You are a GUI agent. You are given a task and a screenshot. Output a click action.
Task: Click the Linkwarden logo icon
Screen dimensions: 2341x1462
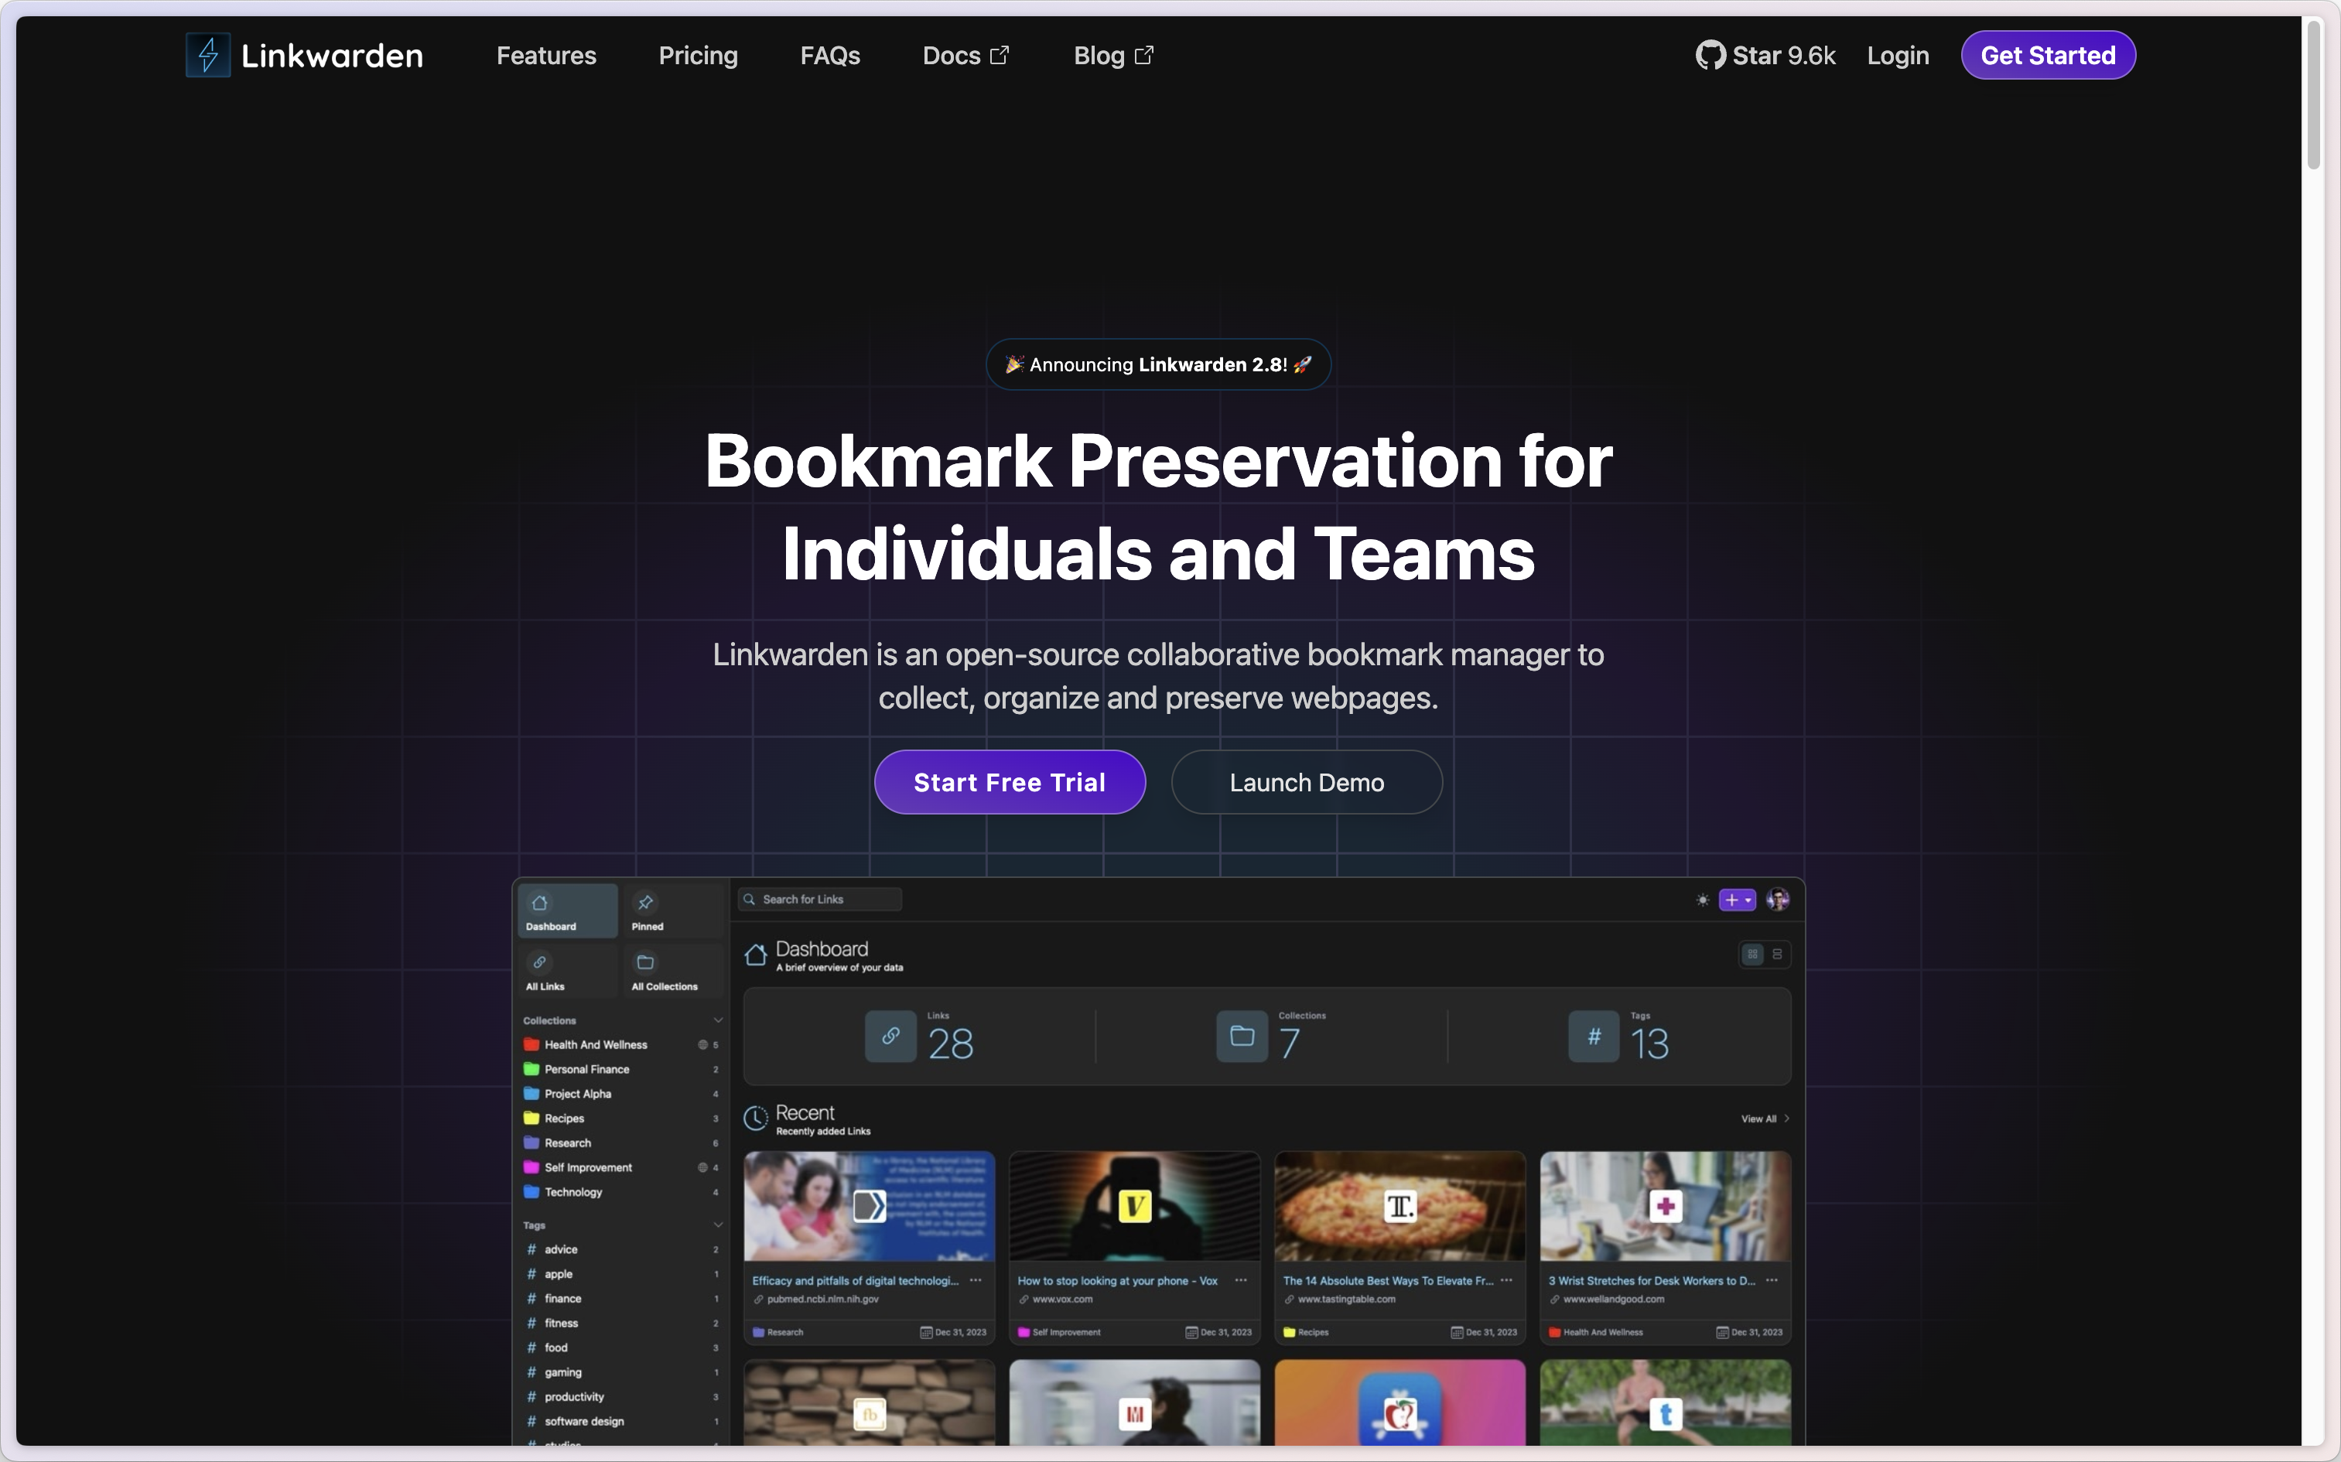point(208,55)
